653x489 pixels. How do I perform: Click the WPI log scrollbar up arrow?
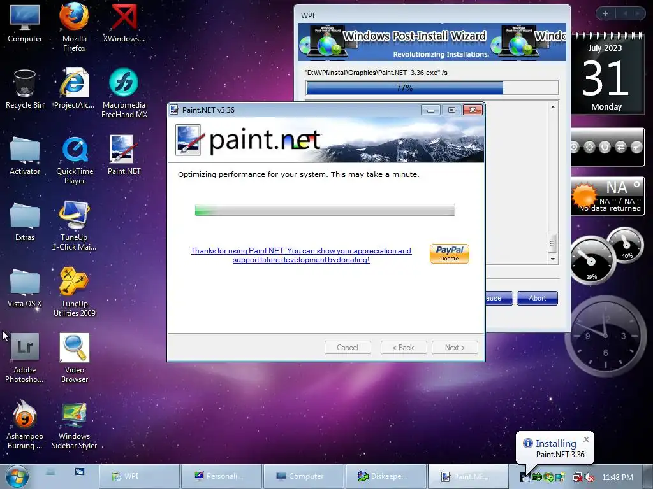click(x=553, y=107)
